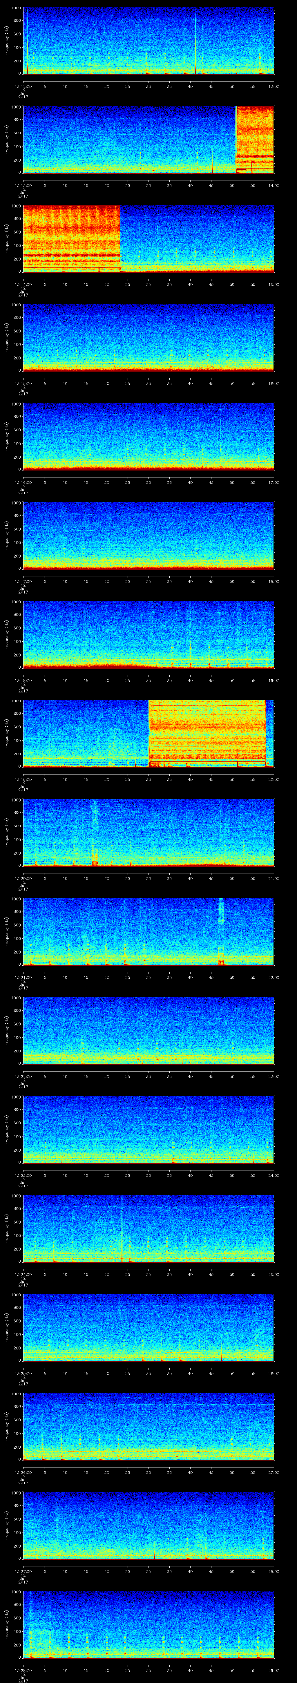Click the 13:18:00 timestamp label
The width and height of the screenshot is (297, 1683).
click(x=23, y=680)
